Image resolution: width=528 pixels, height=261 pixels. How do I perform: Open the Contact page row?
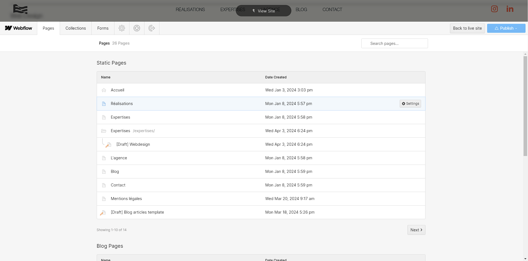coord(261,185)
